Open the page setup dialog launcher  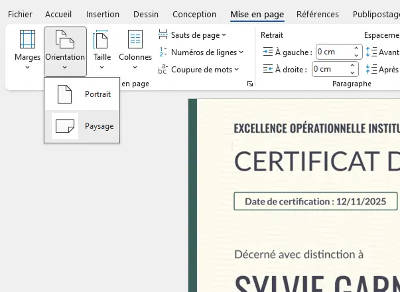[250, 84]
